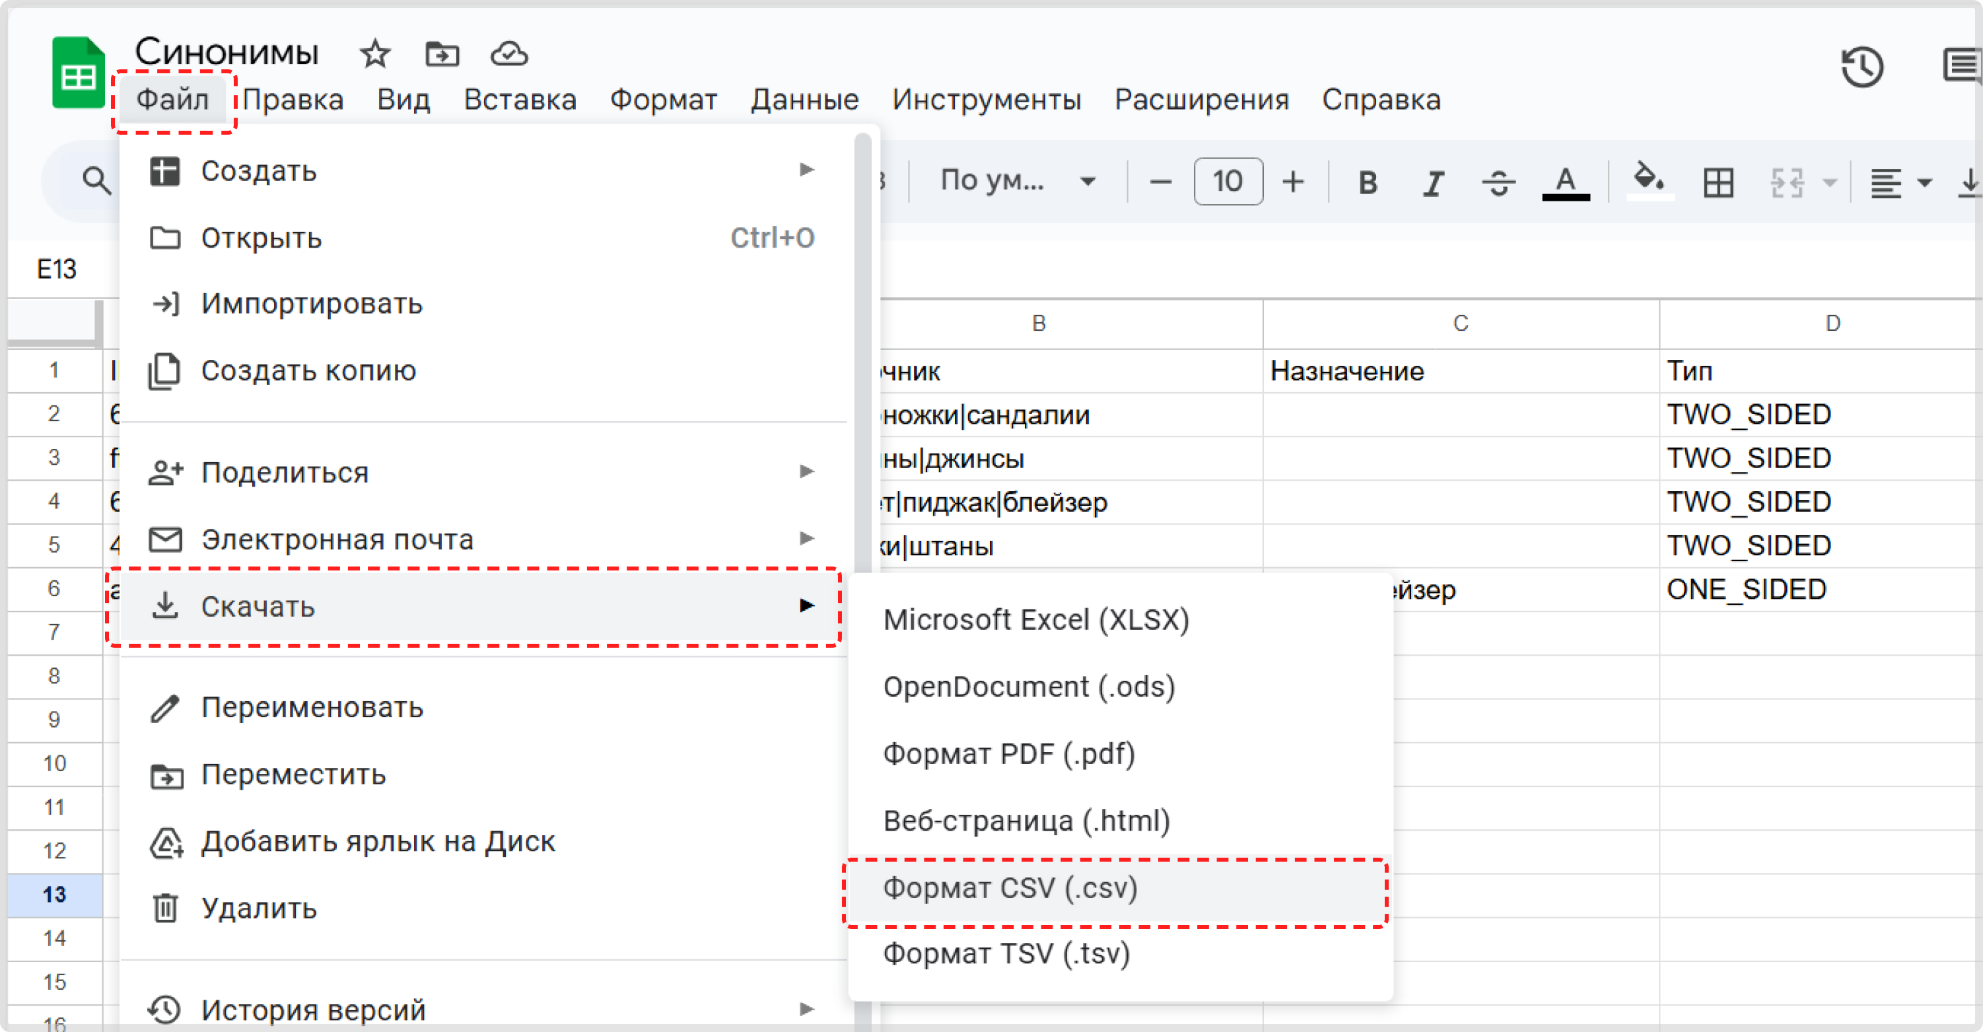Click the ONE_SIDED cell in row 6
The width and height of the screenshot is (1983, 1032).
[1821, 590]
